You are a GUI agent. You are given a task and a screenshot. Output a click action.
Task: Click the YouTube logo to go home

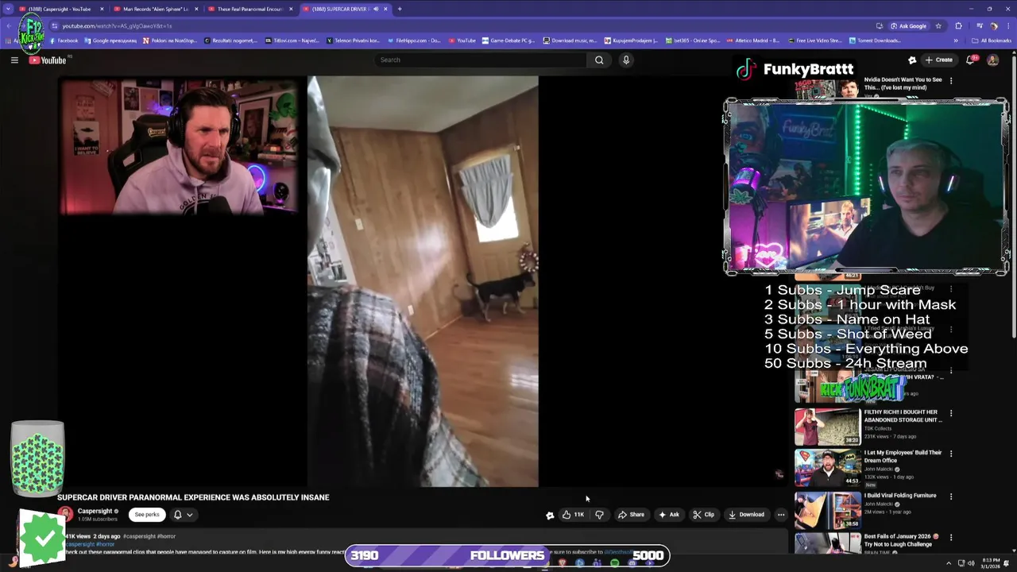[x=48, y=60]
